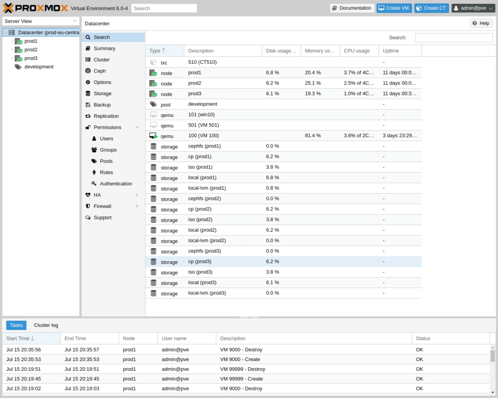Image resolution: width=498 pixels, height=398 pixels.
Task: Expand the prod1 node in tree
Action: [12, 41]
